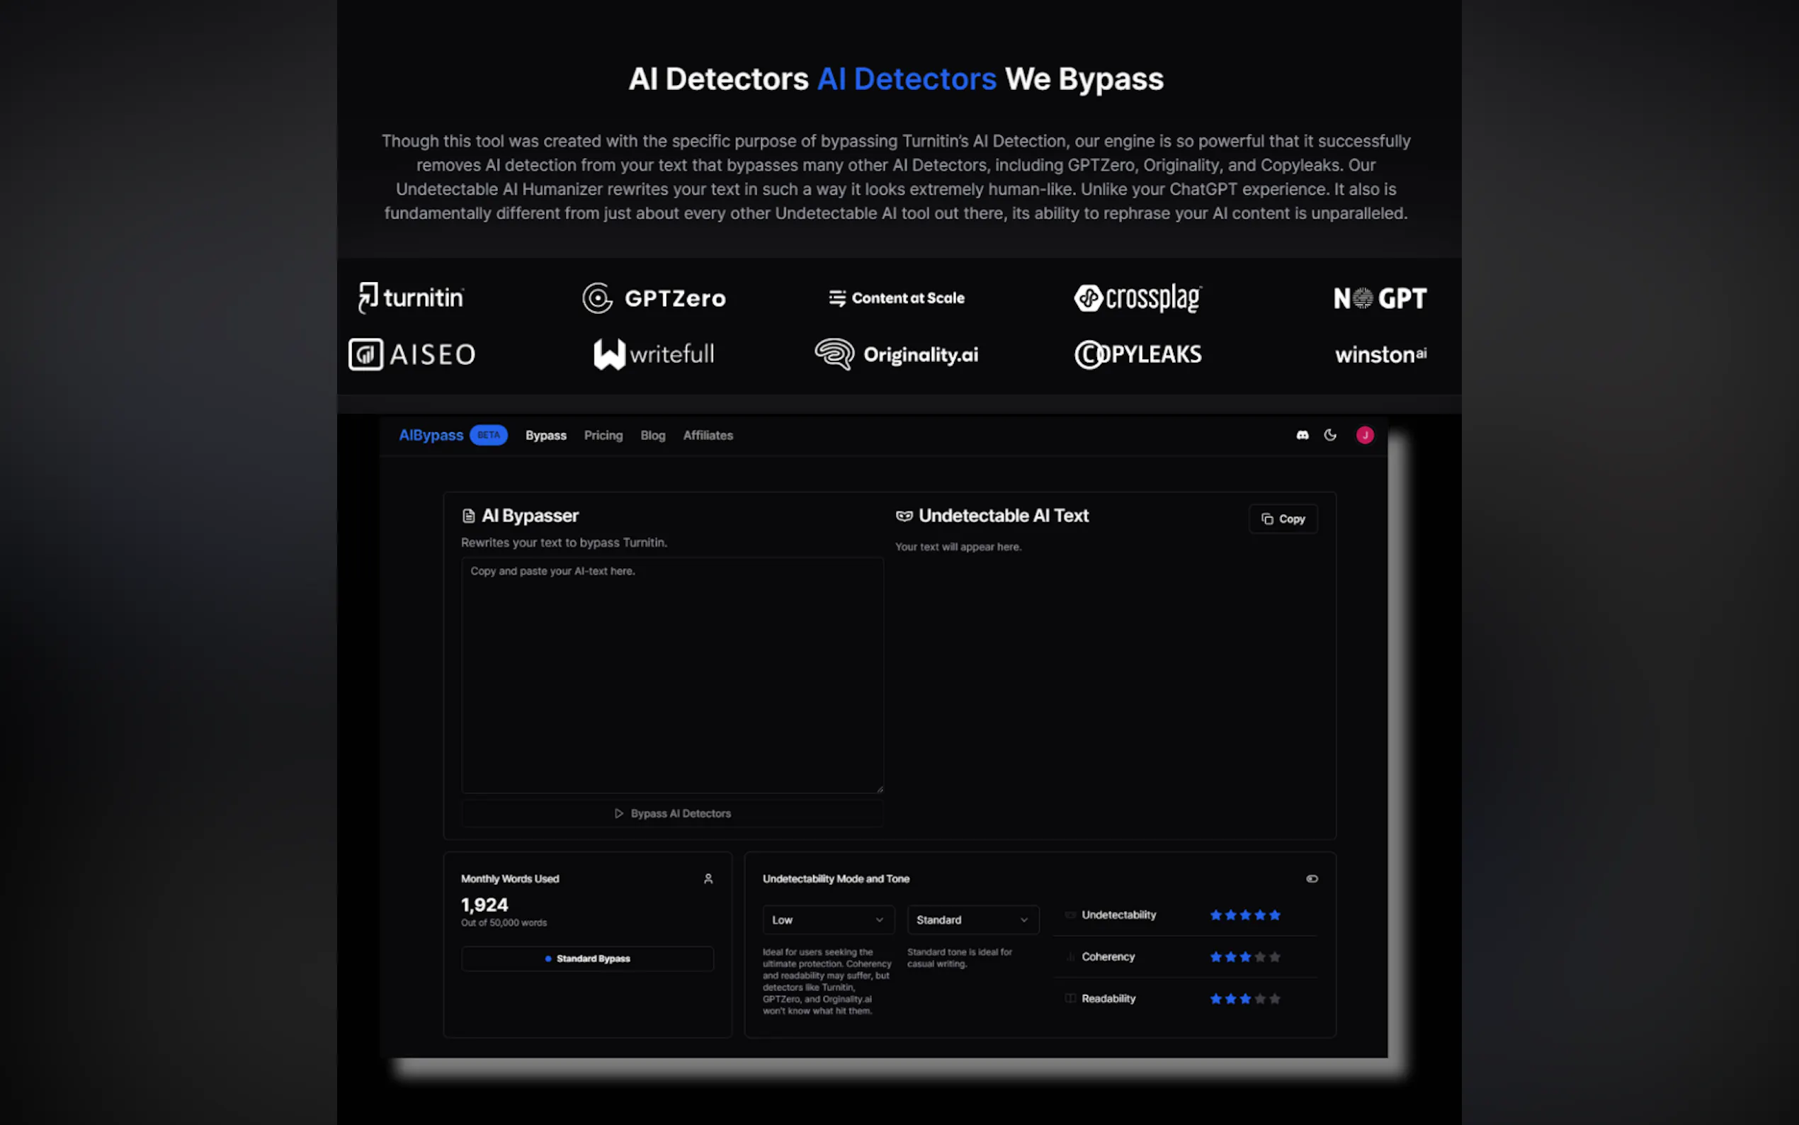Toggle the switch in Undetectability Mode panel
This screenshot has width=1799, height=1125.
[x=1312, y=878]
